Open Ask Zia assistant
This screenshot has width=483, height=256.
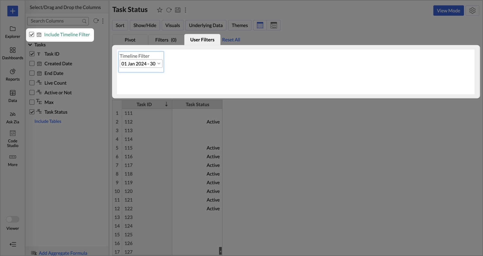(13, 117)
